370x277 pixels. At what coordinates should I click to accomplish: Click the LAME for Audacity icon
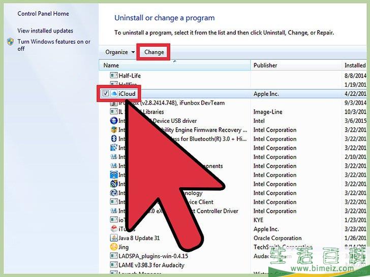(114, 265)
